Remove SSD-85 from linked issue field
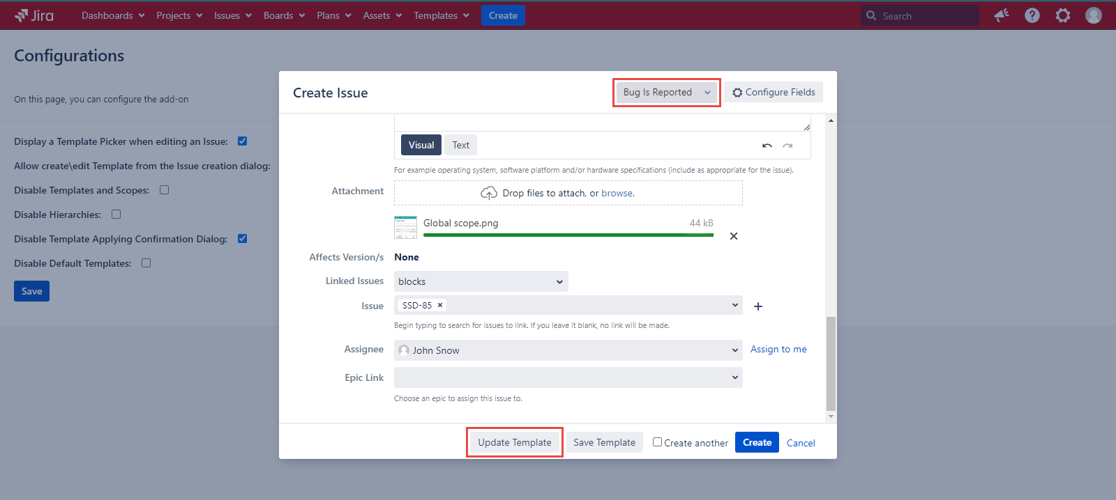The height and width of the screenshot is (500, 1116). click(x=440, y=305)
